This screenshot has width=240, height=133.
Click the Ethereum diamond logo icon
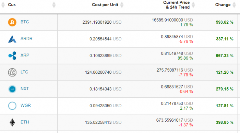[x=12, y=122]
